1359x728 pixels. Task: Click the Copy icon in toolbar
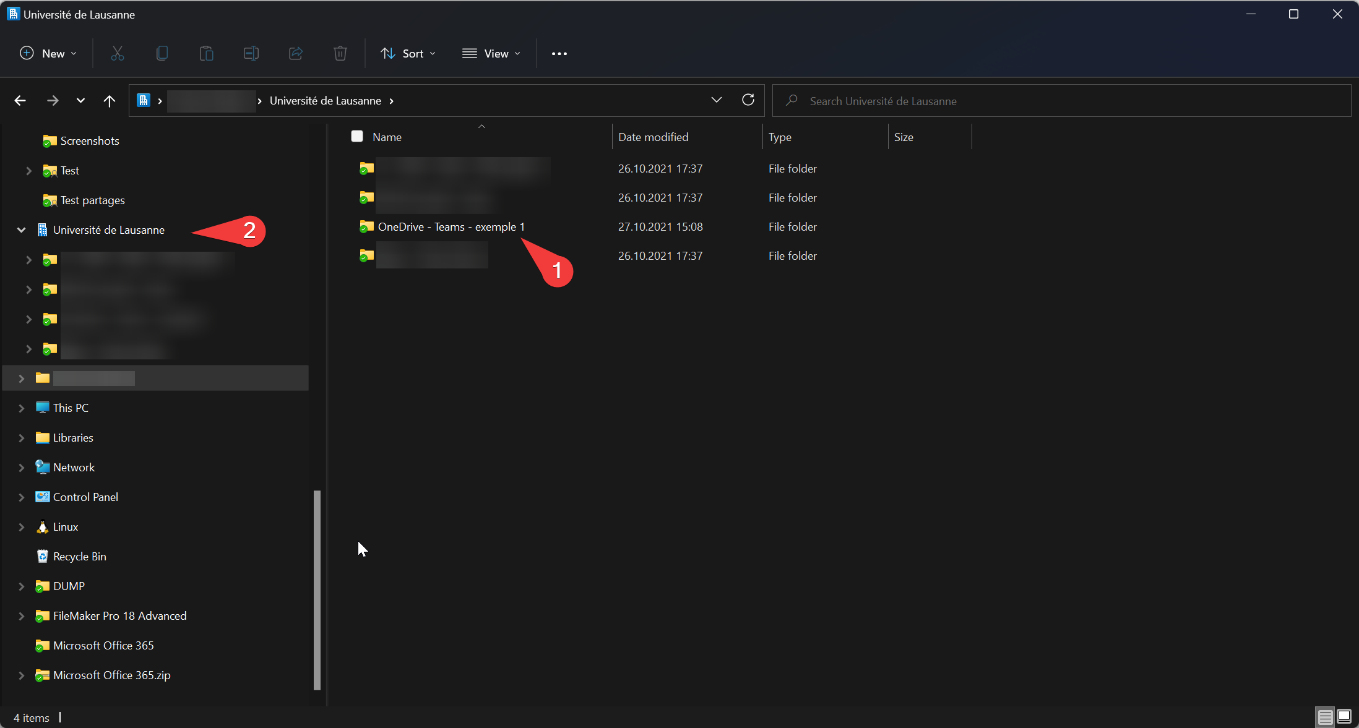coord(162,54)
